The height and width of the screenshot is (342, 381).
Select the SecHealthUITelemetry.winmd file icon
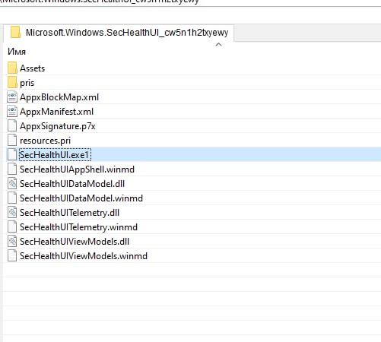coord(12,227)
